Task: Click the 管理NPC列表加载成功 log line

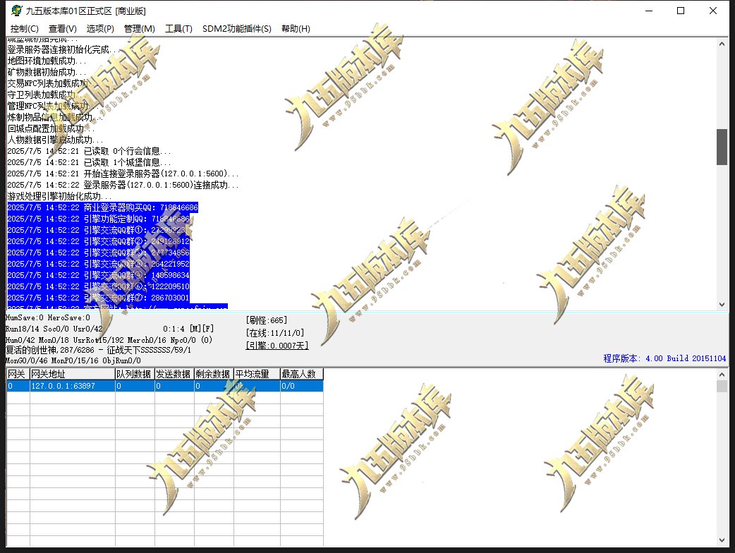Action: [51, 106]
